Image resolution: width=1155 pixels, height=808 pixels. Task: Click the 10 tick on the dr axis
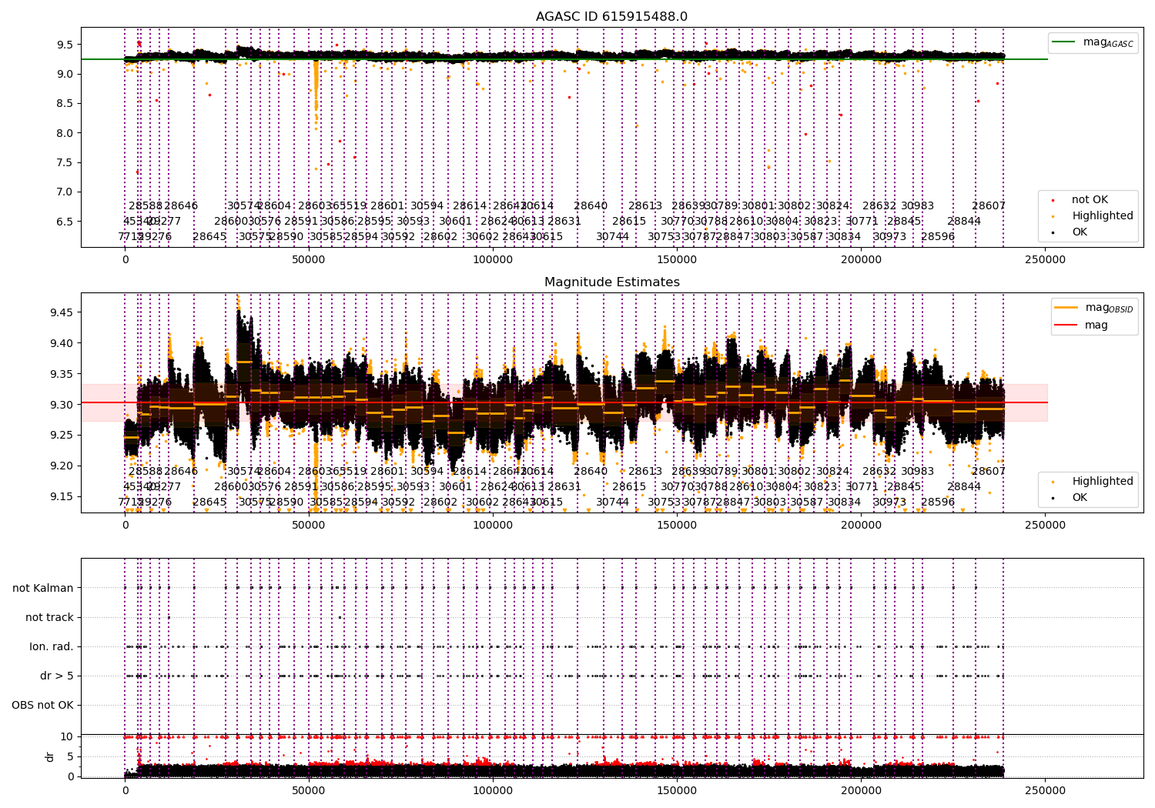point(67,737)
